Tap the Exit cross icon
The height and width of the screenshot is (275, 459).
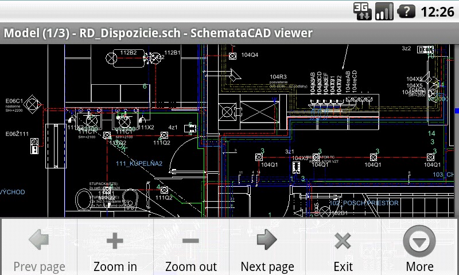pyautogui.click(x=343, y=241)
